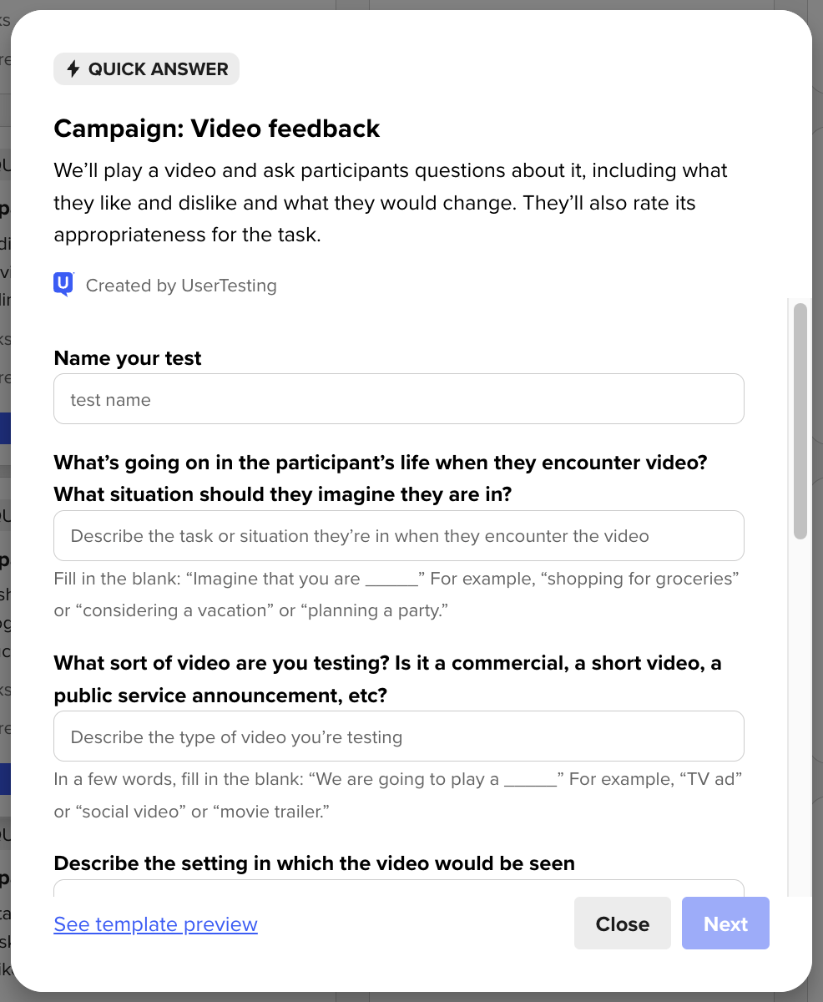823x1002 pixels.
Task: Click the partially visible video setting field
Action: tap(398, 889)
